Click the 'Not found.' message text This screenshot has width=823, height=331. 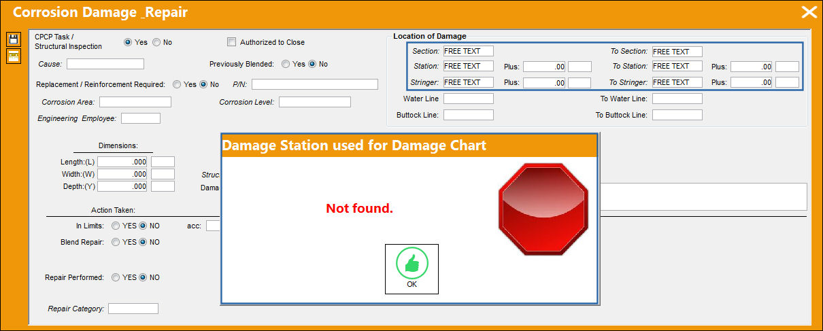pyautogui.click(x=359, y=209)
